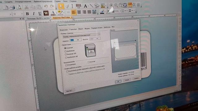
Task: Open the Окно menu
Action: pyautogui.click(x=65, y=1)
